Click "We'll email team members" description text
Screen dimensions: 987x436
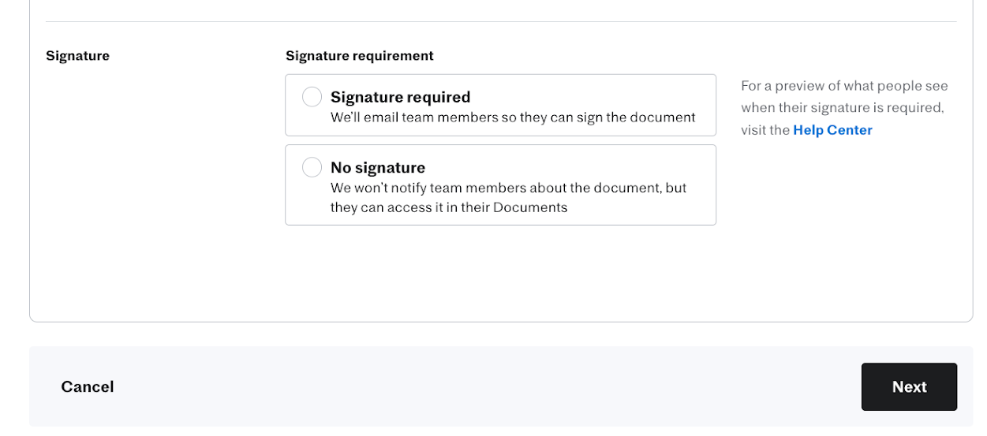pos(513,117)
